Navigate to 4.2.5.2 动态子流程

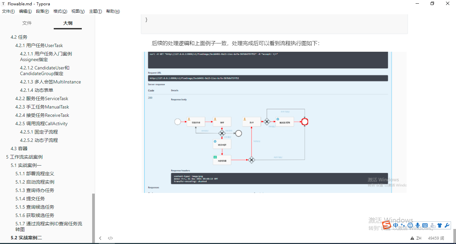pyautogui.click(x=39, y=140)
